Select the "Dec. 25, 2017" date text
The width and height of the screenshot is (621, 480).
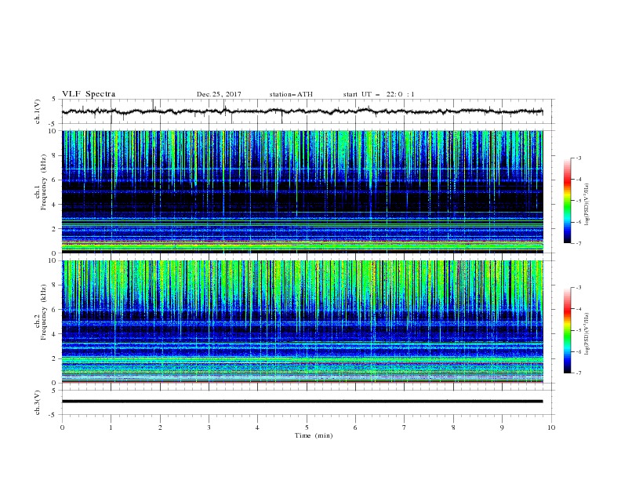coord(219,94)
